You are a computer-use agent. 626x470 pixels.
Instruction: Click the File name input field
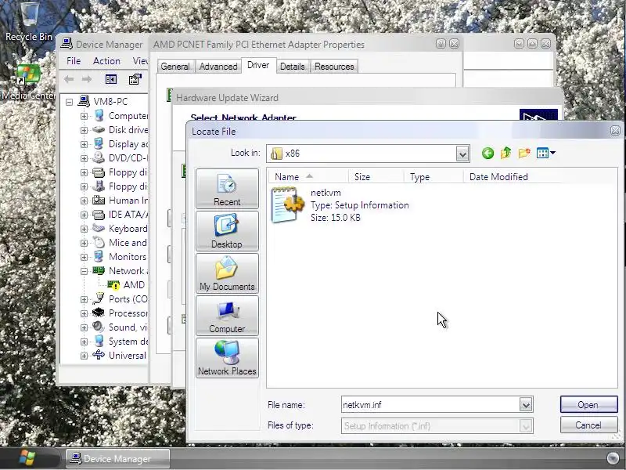click(x=430, y=405)
